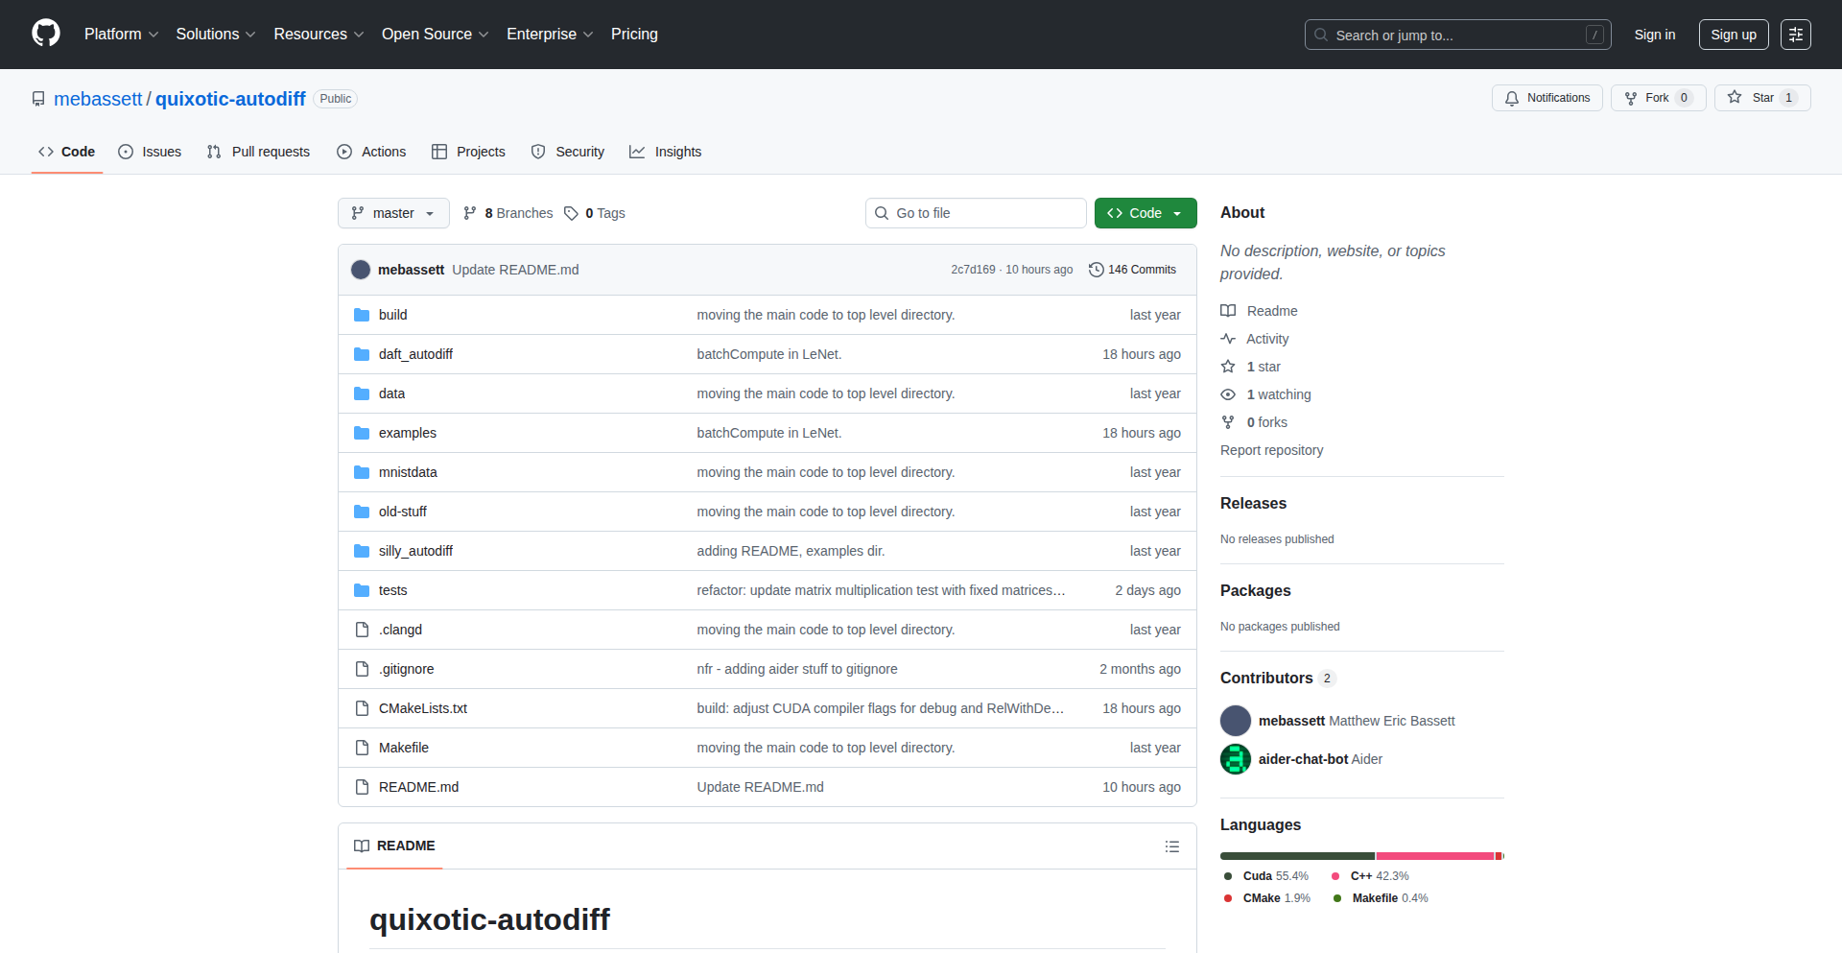Click the Sign up button
Viewport: 1842px width, 953px height.
click(1733, 35)
